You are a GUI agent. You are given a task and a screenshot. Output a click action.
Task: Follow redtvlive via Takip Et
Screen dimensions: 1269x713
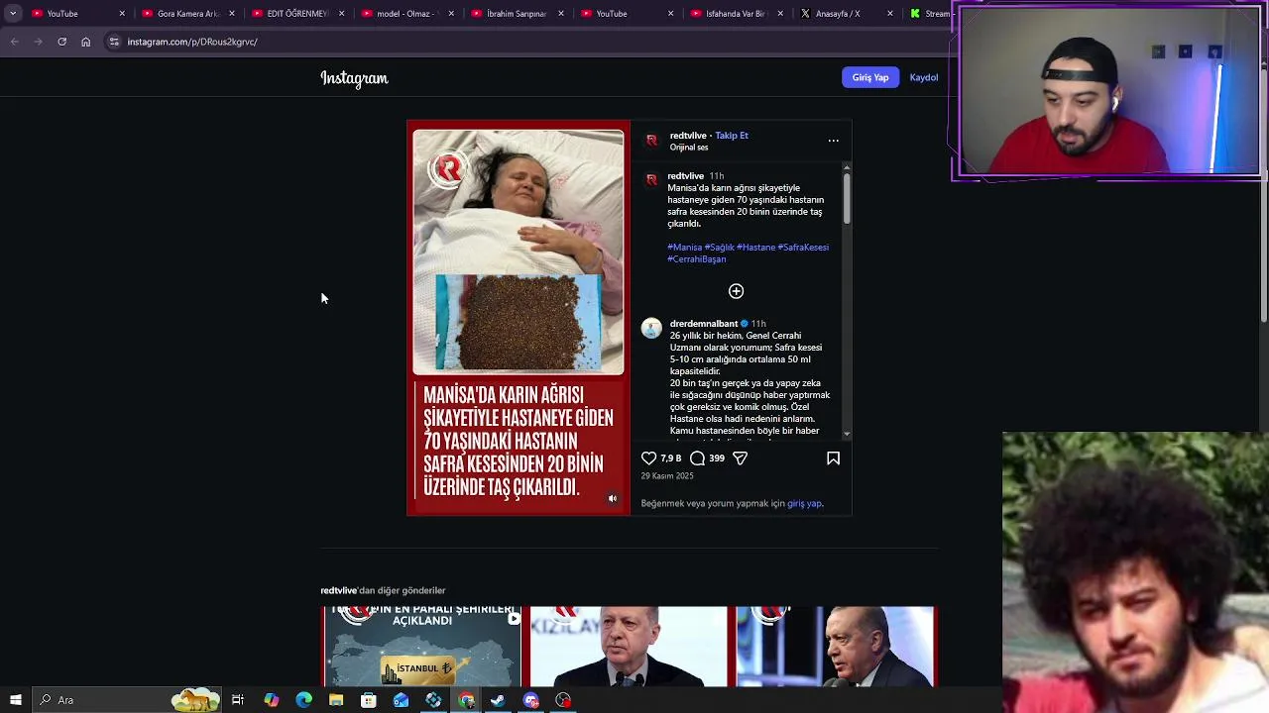pyautogui.click(x=732, y=136)
